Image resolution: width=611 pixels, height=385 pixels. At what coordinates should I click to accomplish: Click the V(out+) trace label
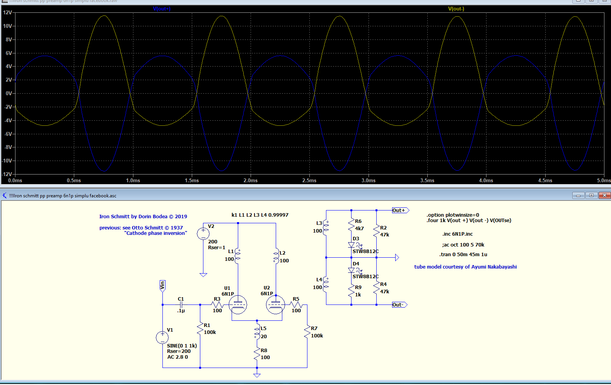tap(162, 9)
